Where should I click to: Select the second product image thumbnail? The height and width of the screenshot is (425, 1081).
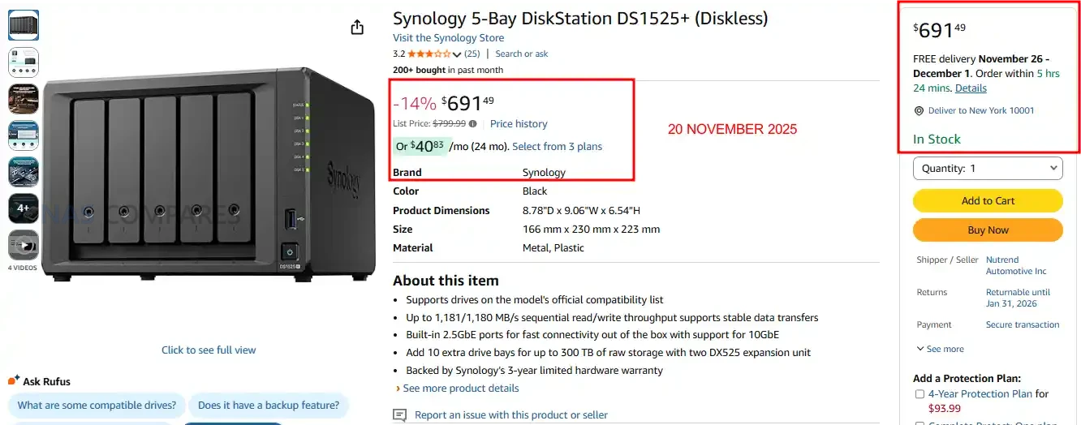click(x=24, y=62)
